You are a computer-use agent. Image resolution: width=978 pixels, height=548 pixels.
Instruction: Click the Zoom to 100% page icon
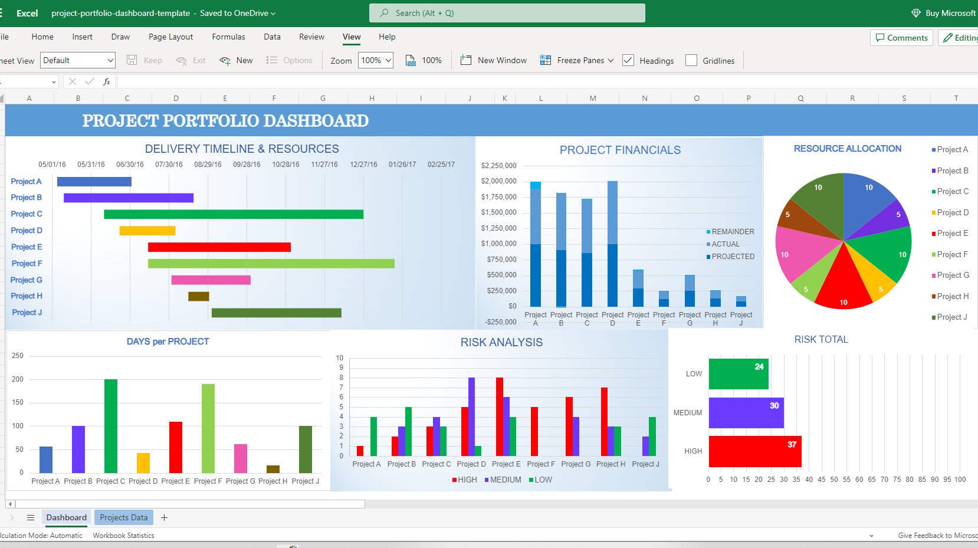(411, 60)
